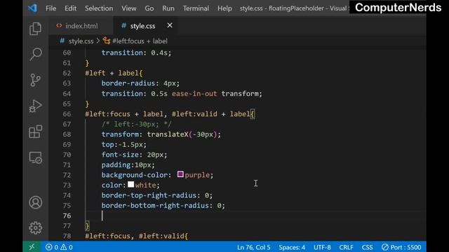Open the purple color swatch picker
The image size is (449, 252).
180,174
